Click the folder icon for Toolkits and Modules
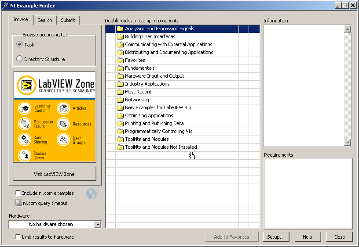 coord(120,139)
